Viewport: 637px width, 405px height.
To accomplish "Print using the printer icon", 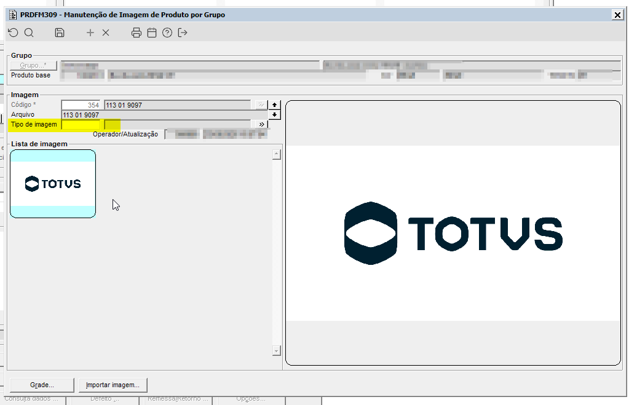I will pos(136,33).
